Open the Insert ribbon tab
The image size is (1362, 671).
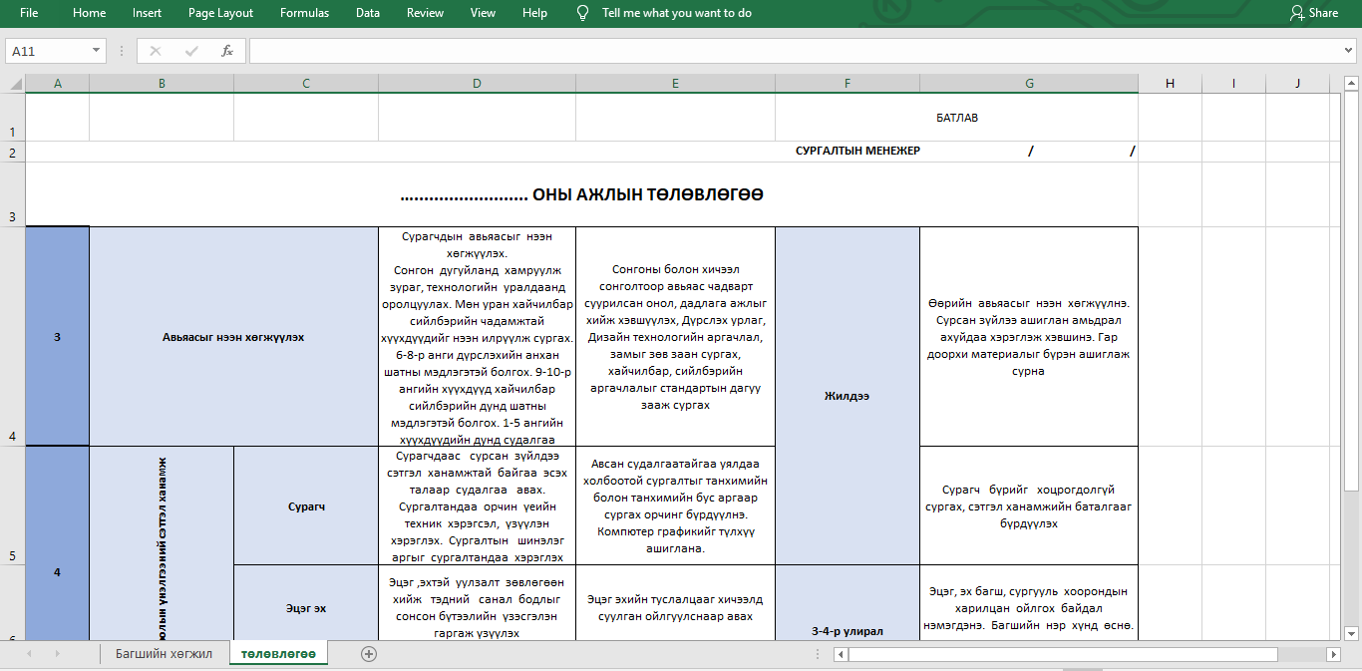147,13
